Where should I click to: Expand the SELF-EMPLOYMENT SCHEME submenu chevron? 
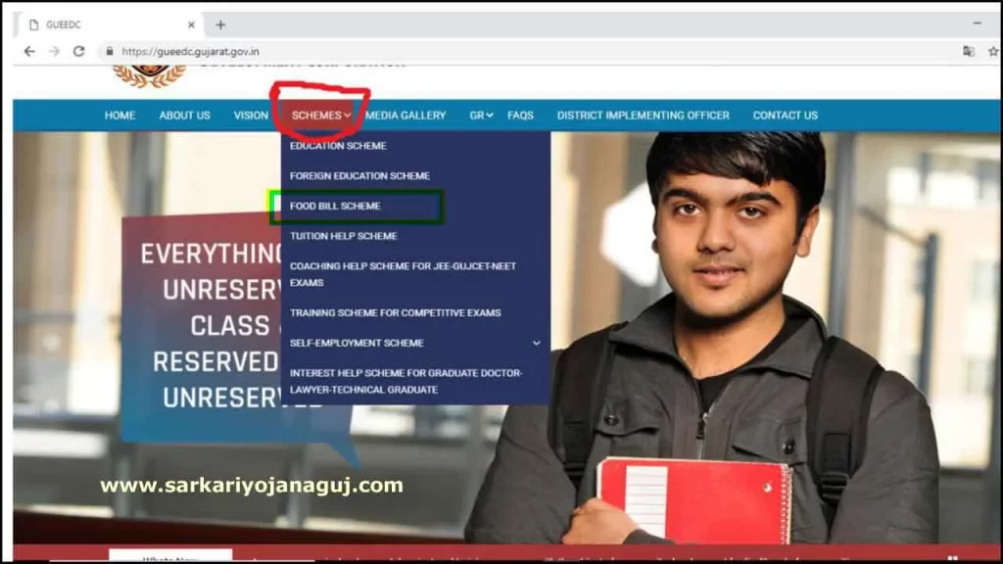[536, 344]
